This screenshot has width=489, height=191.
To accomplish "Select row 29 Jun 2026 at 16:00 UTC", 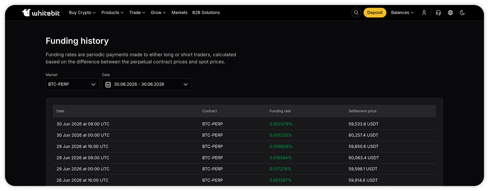I will (244, 147).
